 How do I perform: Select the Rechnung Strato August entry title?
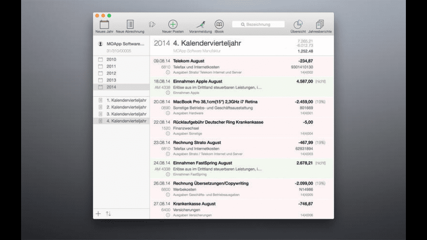pos(197,143)
